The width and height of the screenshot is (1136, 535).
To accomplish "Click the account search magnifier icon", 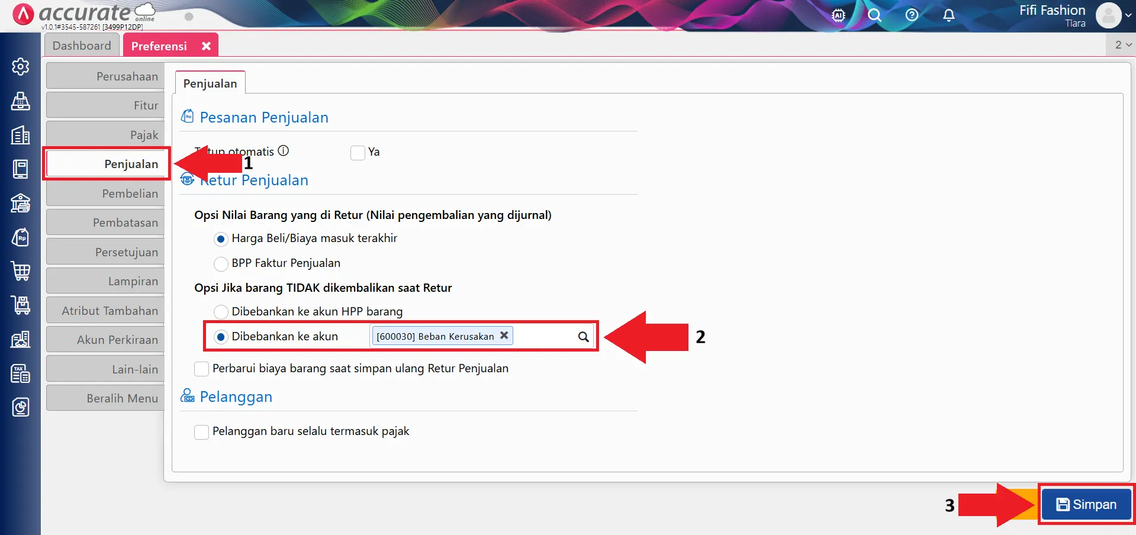I will [x=583, y=337].
